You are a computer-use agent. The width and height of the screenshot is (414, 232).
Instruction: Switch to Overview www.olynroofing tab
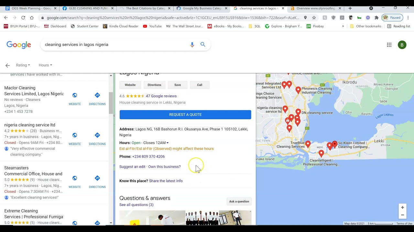[x=315, y=8]
